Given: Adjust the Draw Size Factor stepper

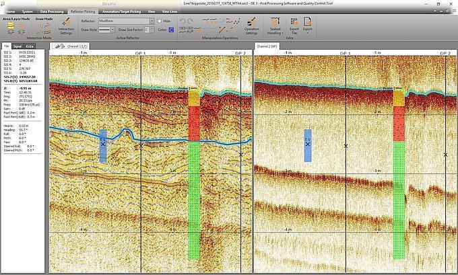Looking at the screenshot, I should 152,30.
